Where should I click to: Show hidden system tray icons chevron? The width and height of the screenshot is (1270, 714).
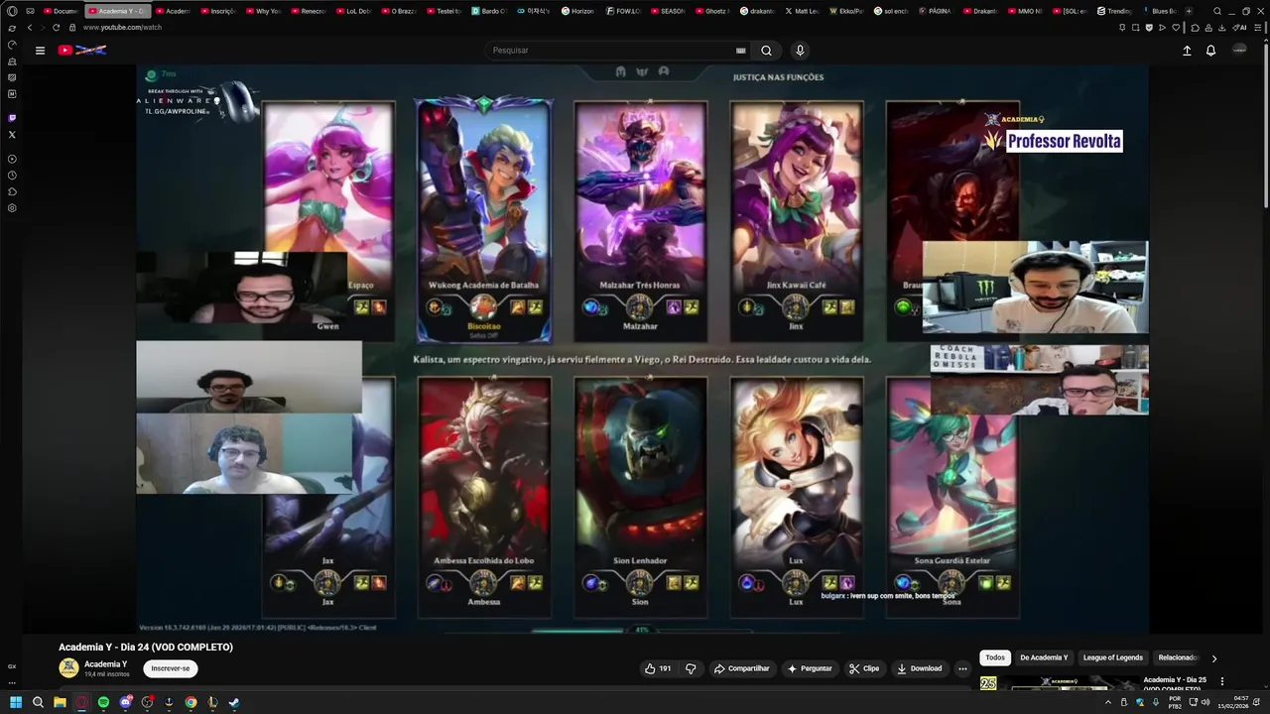pos(1108,702)
